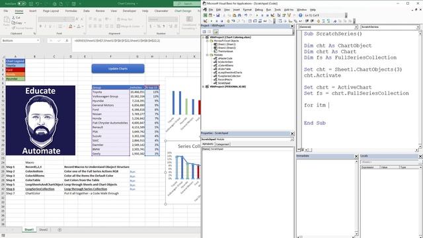
Task: Click the Run Sub play icon in VBA standard toolbar
Action: [257, 15]
